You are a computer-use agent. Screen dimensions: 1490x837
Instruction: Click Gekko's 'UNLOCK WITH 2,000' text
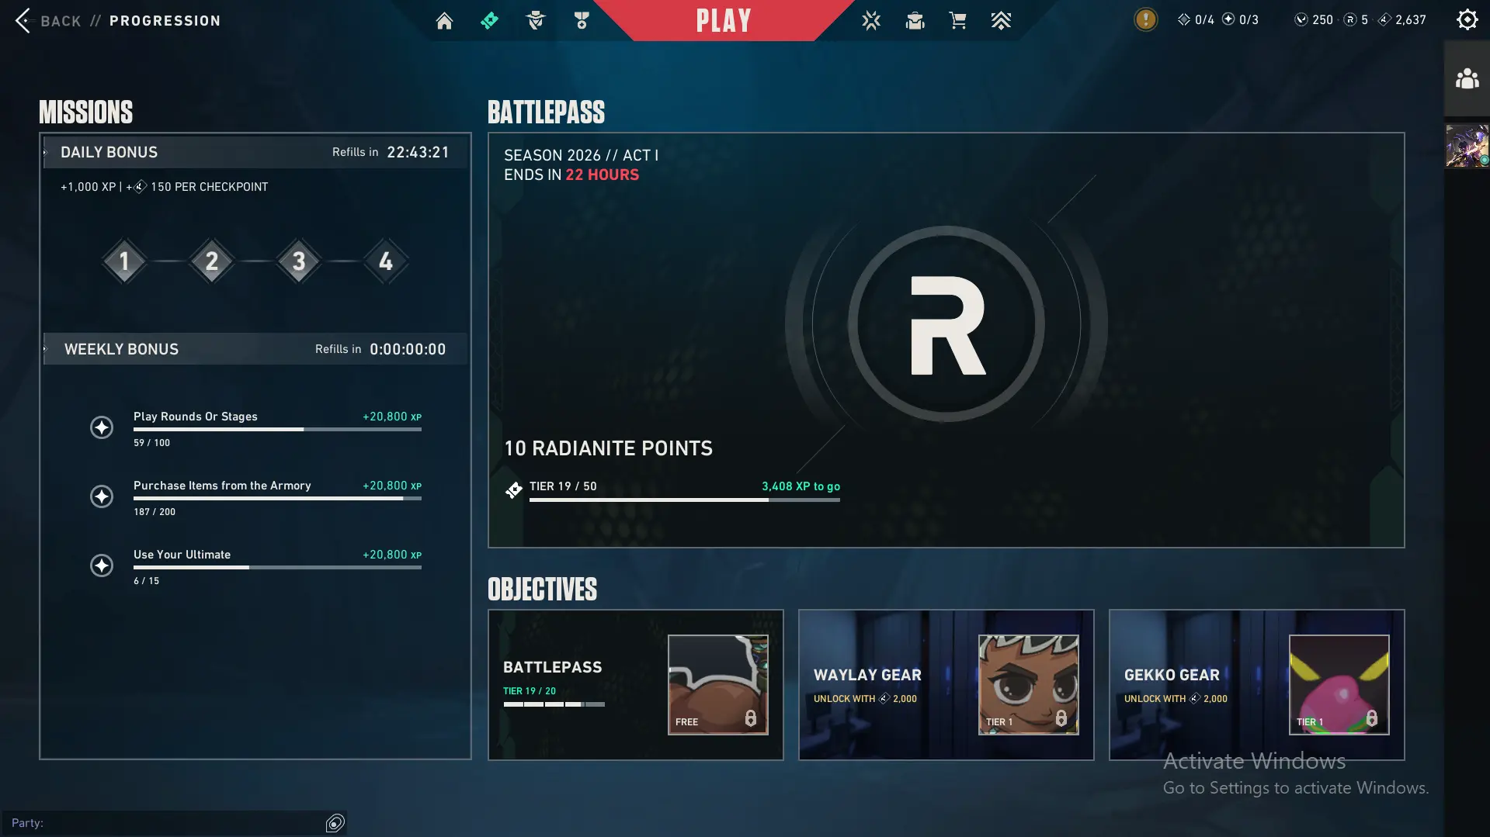pos(1176,699)
